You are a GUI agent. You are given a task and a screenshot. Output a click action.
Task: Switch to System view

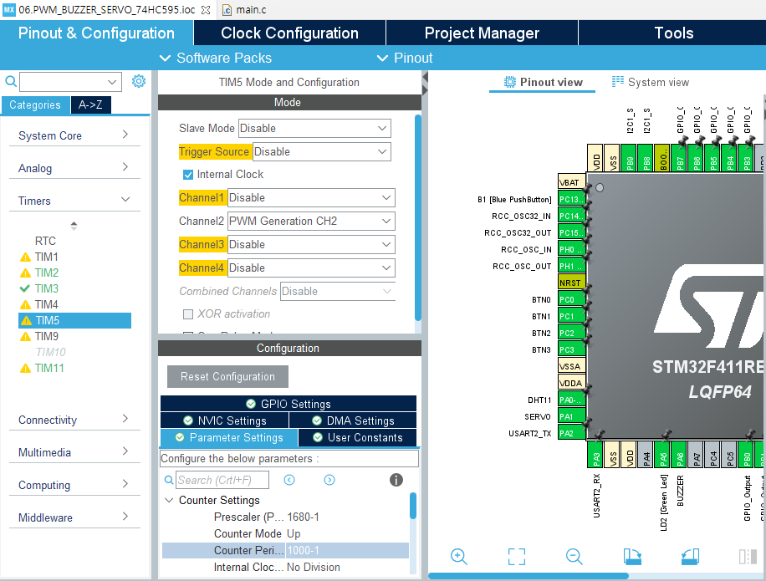point(651,82)
